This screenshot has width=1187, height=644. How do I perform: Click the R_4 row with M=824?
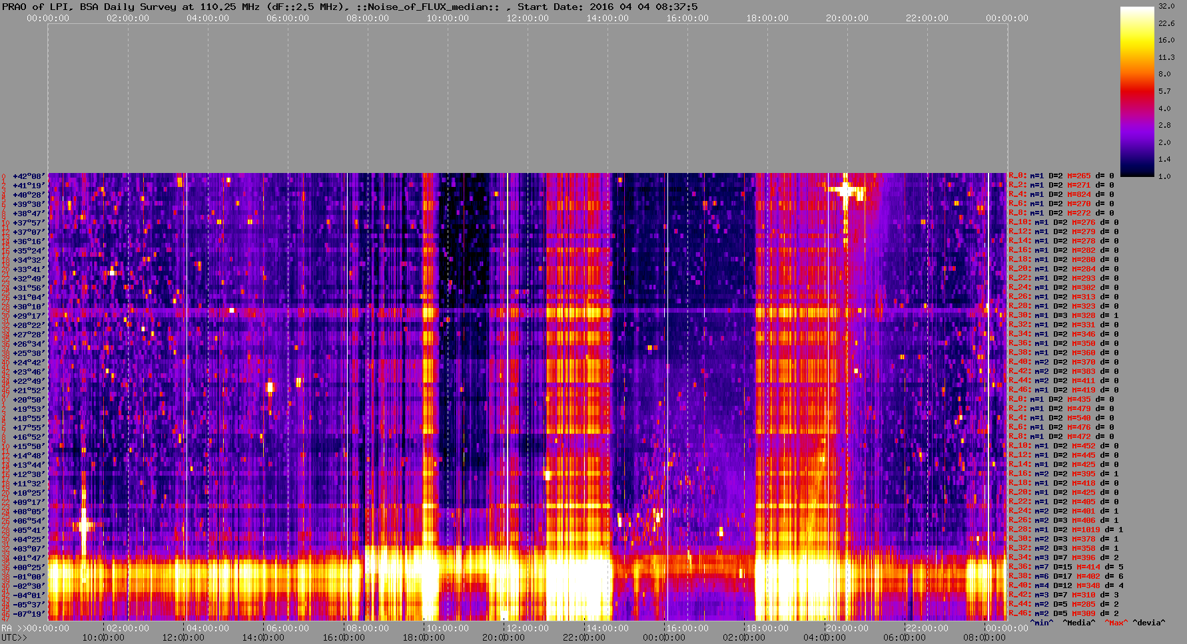click(x=1061, y=195)
